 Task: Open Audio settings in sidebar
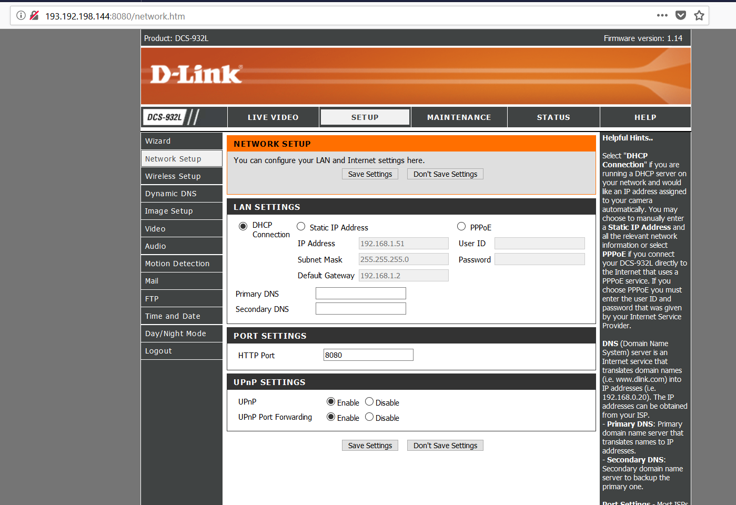coord(182,246)
